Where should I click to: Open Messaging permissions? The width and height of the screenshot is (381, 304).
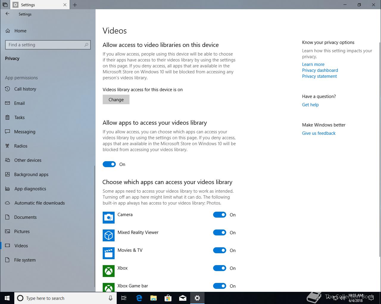point(48,132)
